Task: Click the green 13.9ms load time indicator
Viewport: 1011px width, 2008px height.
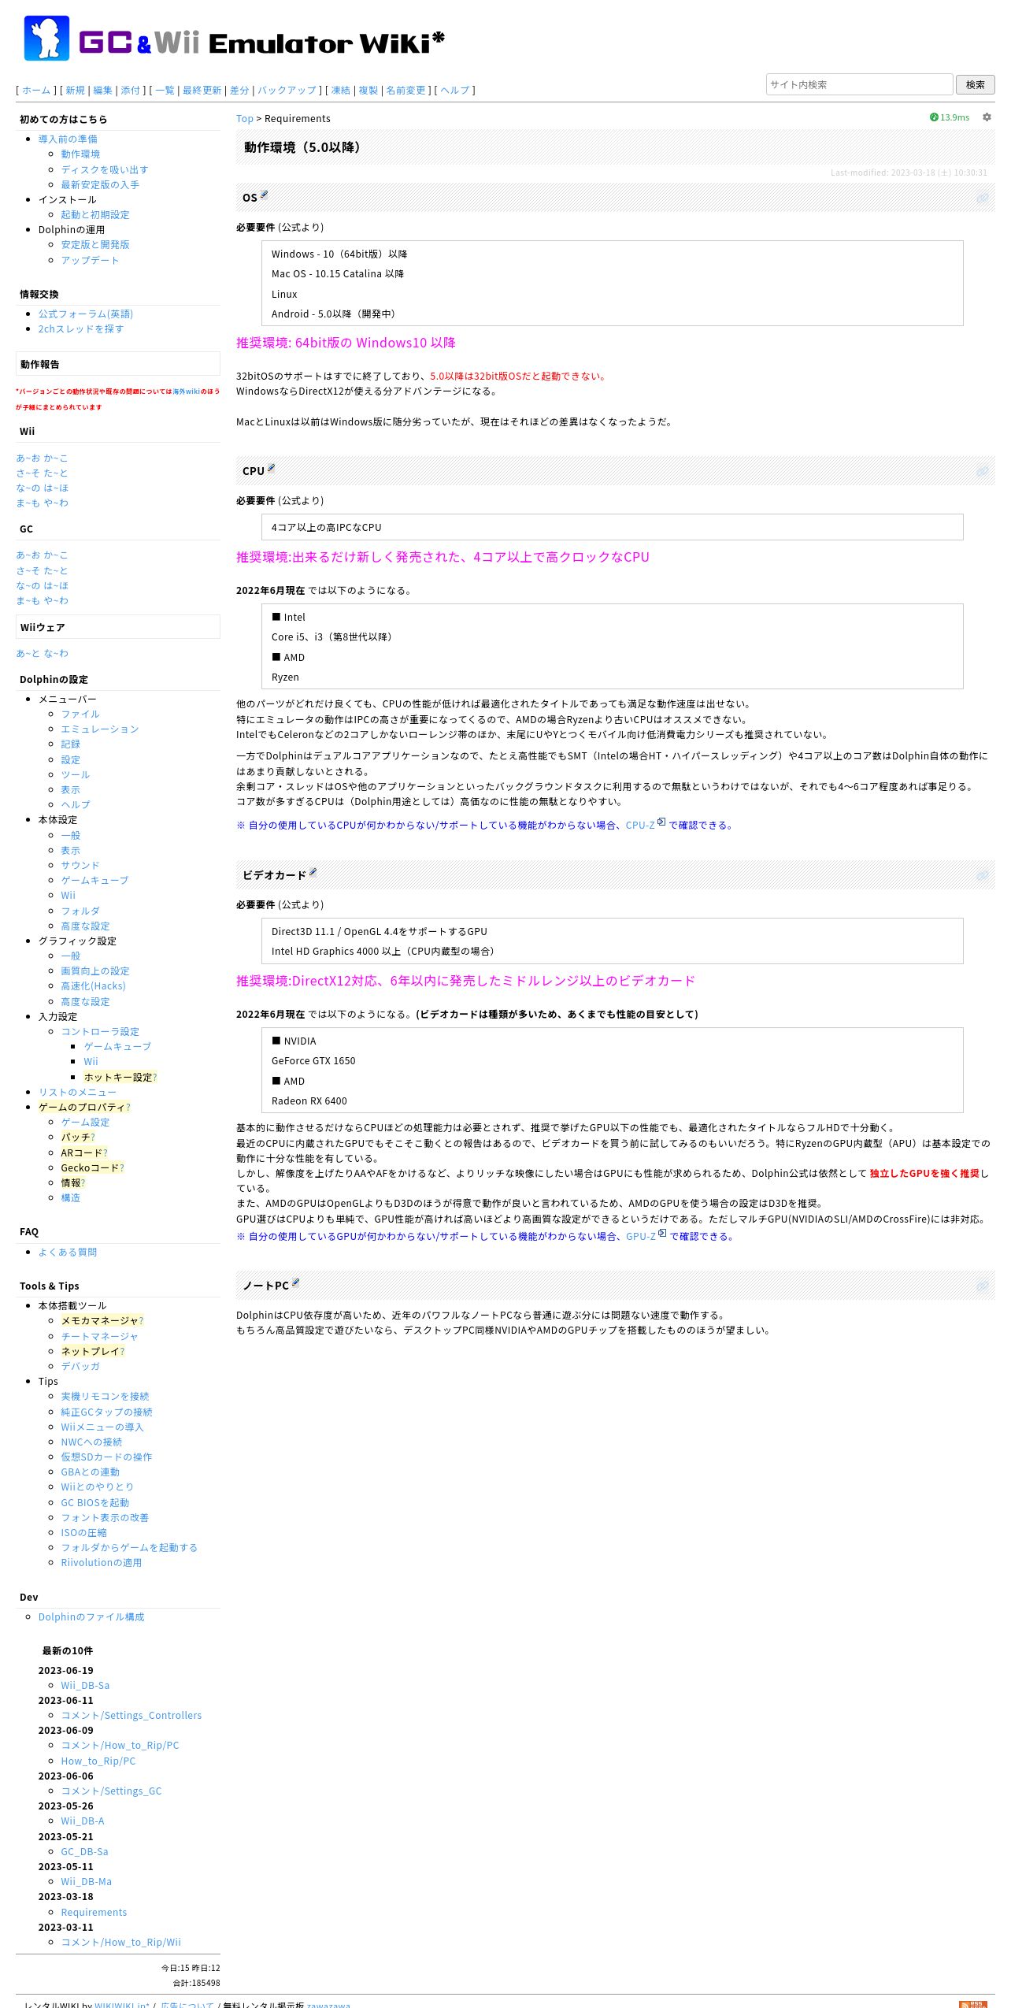Action: (950, 117)
